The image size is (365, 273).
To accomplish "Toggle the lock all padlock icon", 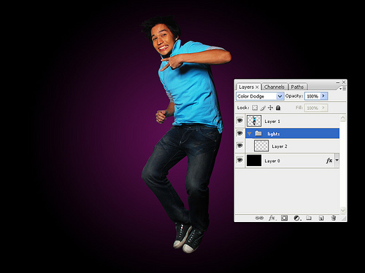I will click(x=278, y=108).
